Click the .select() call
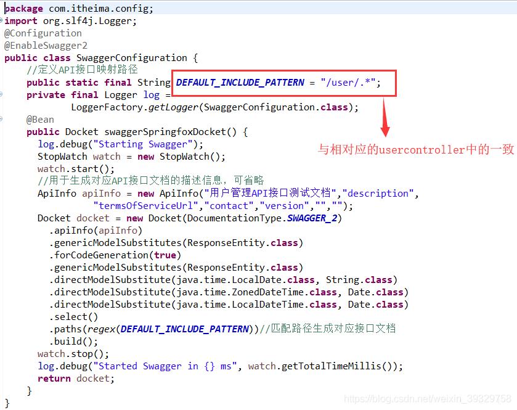 coord(73,317)
